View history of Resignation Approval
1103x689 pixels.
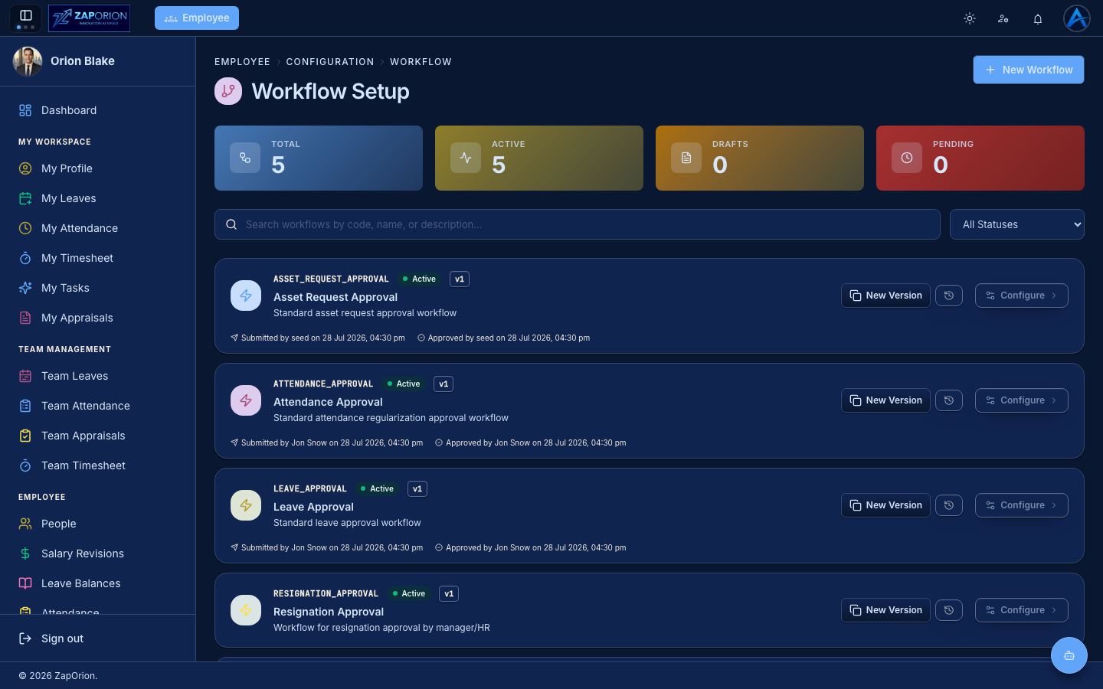coord(949,610)
